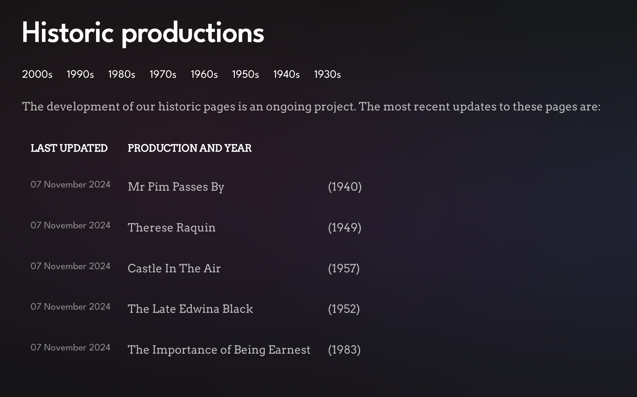Open the 1970s decade page

click(x=163, y=74)
